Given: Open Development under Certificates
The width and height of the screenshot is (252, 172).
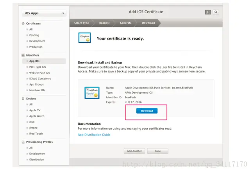Looking at the screenshot, I should [37, 41].
